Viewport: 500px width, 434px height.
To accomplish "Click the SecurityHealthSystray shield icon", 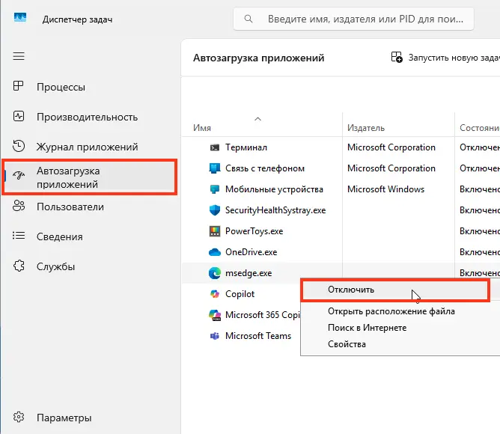I will 215,210.
